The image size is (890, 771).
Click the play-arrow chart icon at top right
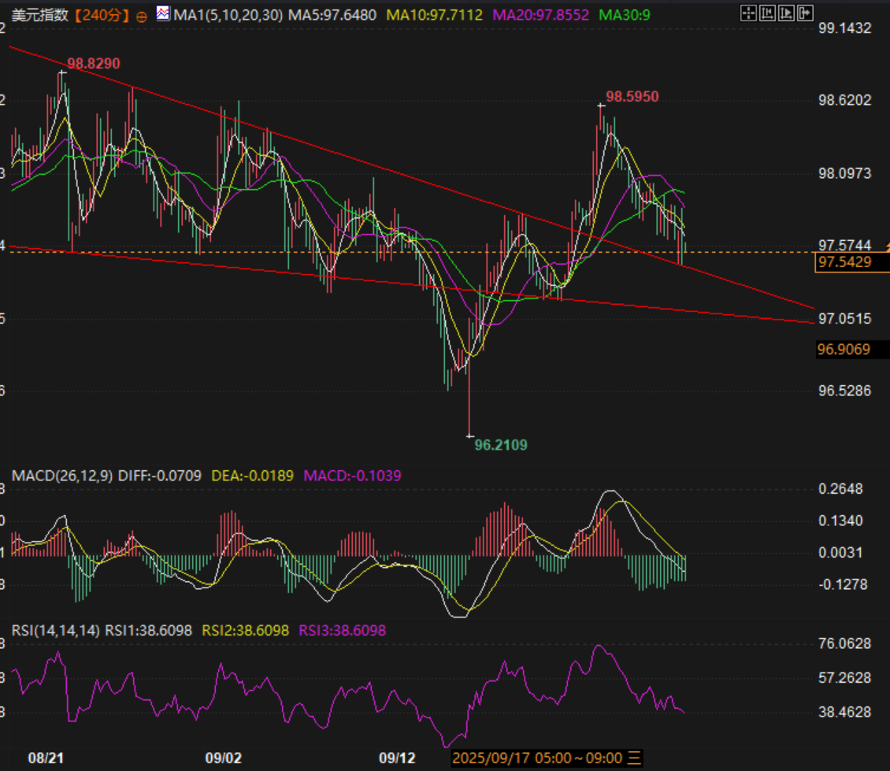click(x=785, y=13)
